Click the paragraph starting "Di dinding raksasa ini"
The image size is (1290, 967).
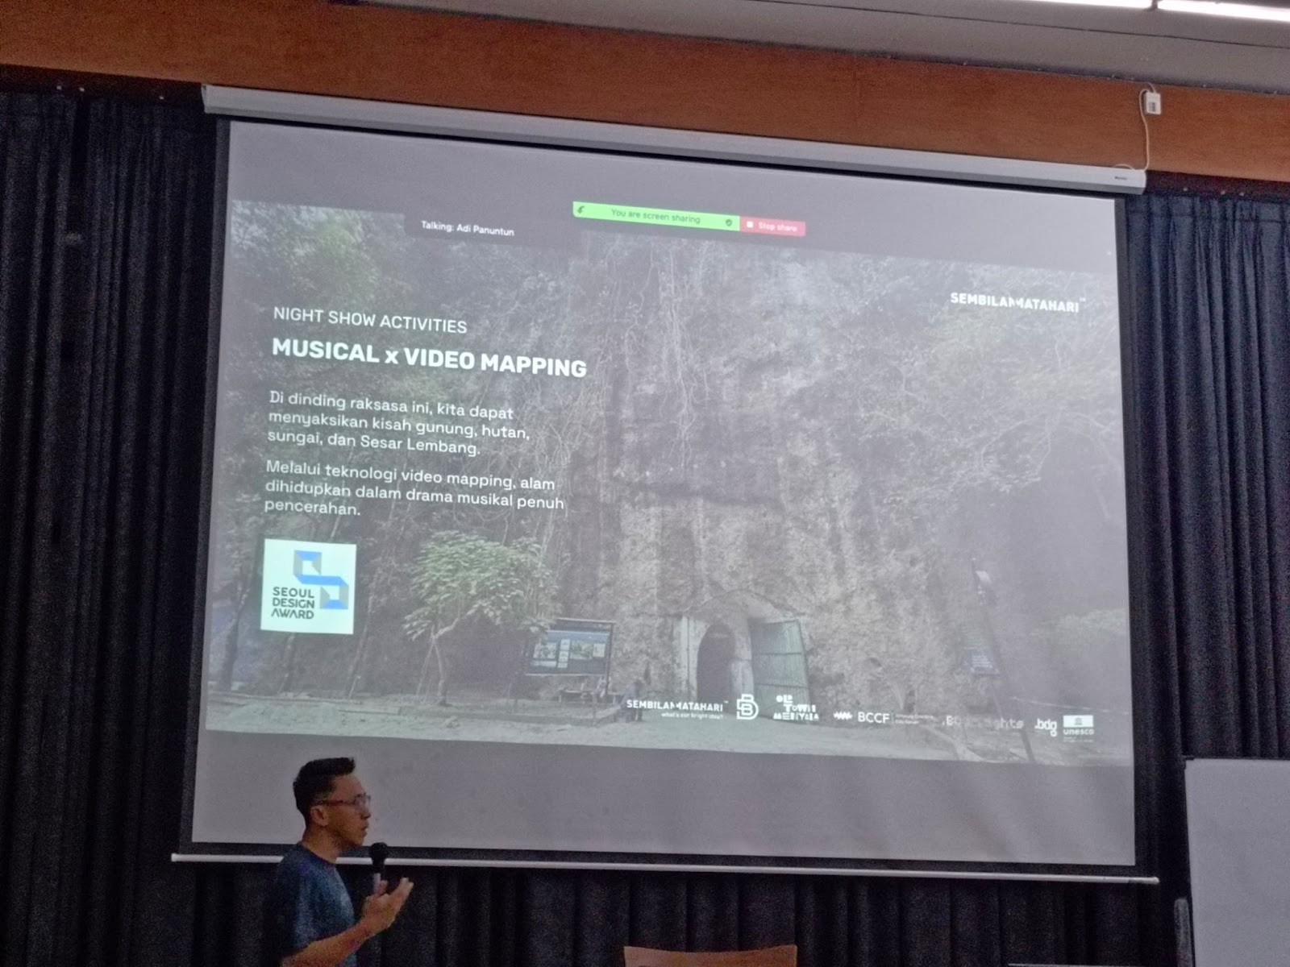(399, 423)
